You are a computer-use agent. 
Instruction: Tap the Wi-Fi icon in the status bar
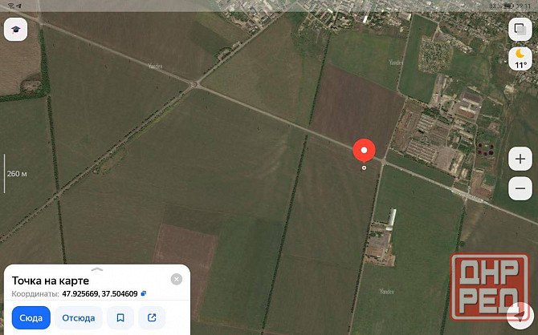point(11,6)
